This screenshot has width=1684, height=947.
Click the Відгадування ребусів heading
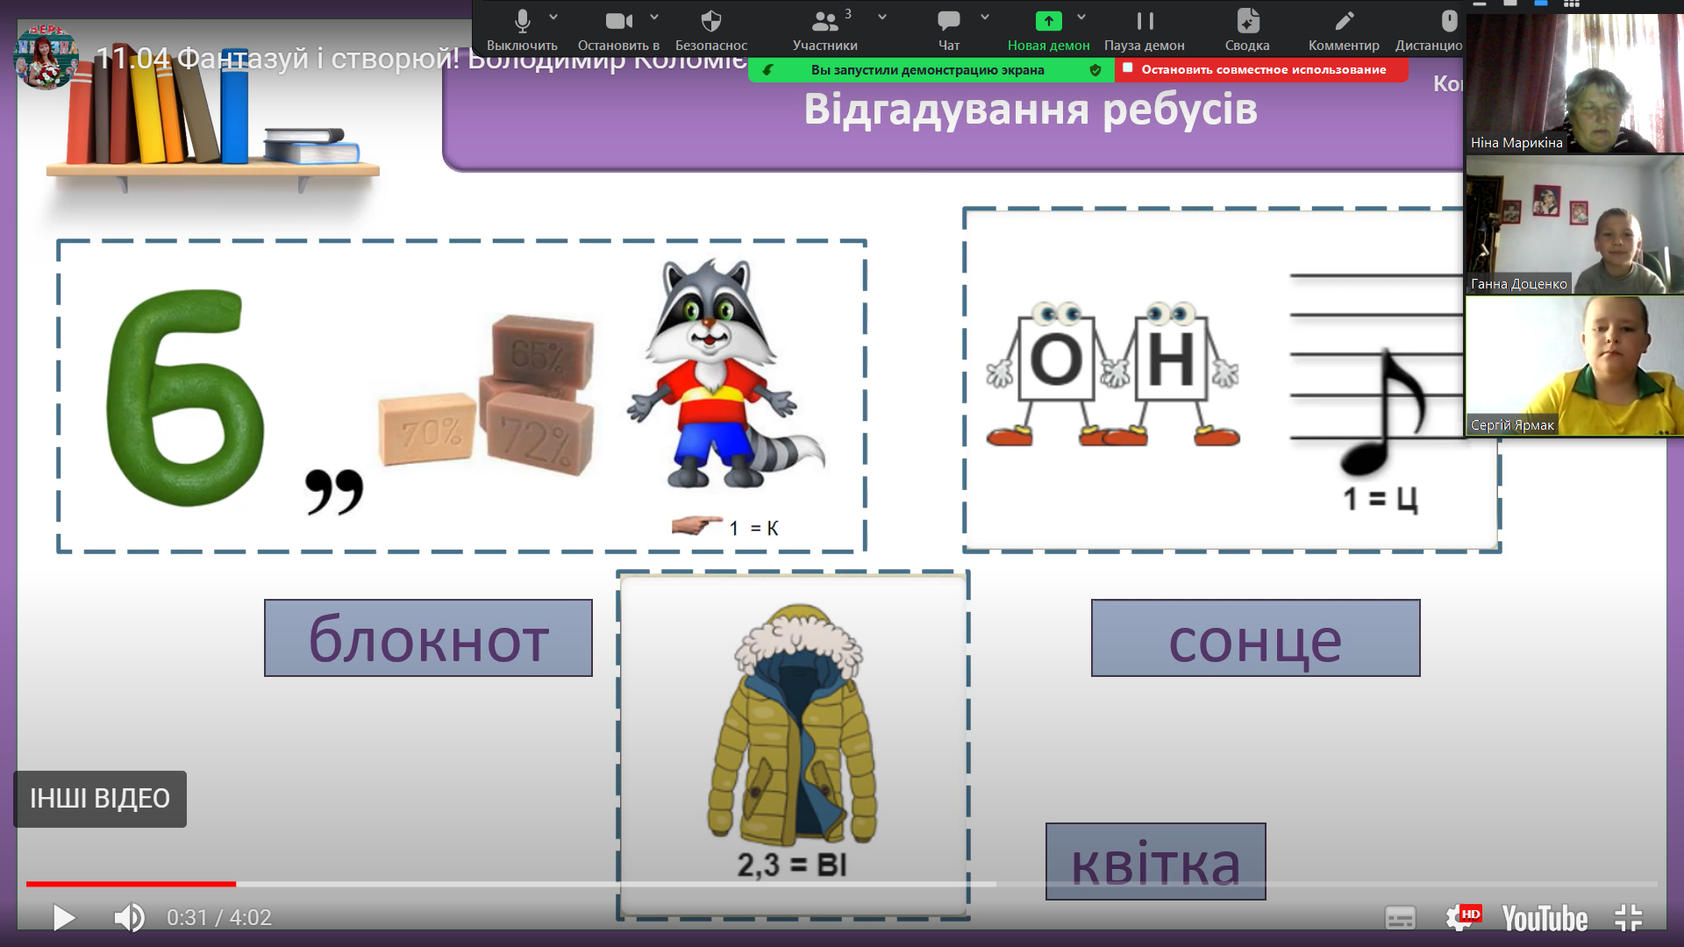[x=1031, y=110]
